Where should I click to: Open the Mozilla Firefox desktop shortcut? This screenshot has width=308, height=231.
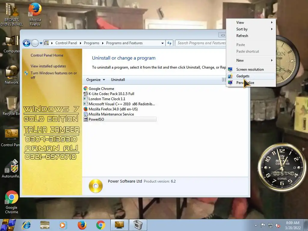pos(35,14)
